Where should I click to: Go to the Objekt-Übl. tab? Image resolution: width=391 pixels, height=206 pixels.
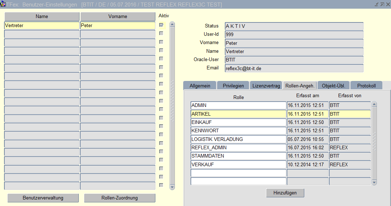click(x=333, y=86)
